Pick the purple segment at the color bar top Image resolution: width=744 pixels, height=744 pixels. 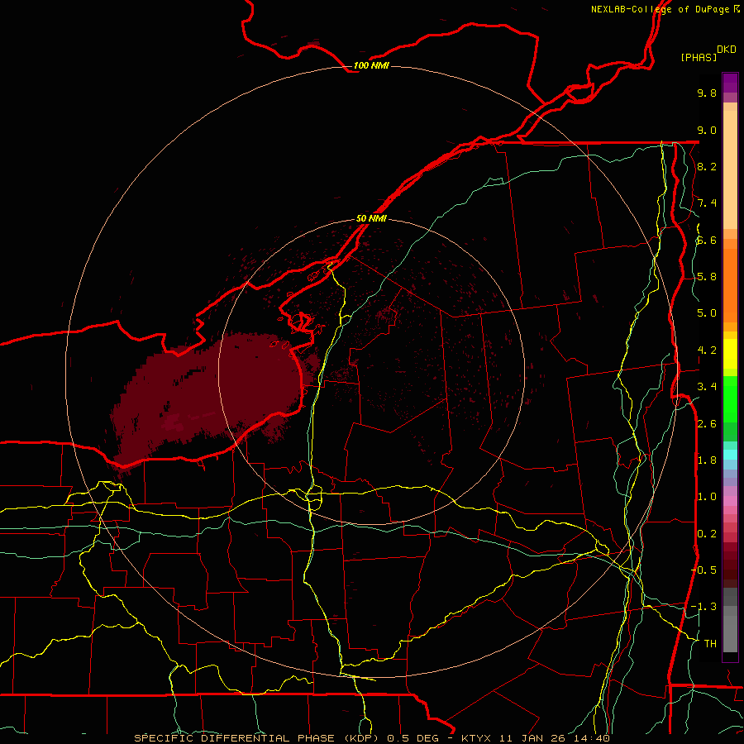pyautogui.click(x=730, y=83)
